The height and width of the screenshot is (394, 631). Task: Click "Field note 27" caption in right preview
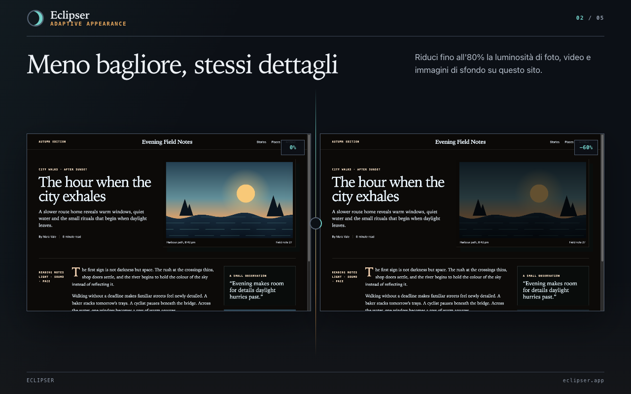(578, 242)
